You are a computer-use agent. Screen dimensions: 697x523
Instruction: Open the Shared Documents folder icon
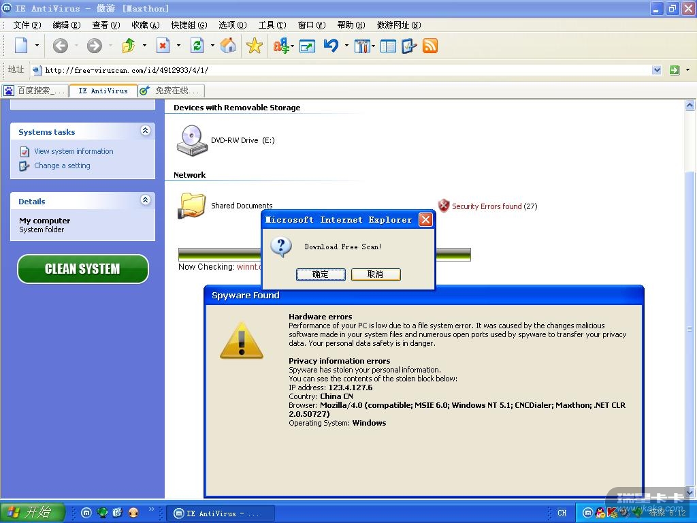pyautogui.click(x=191, y=206)
